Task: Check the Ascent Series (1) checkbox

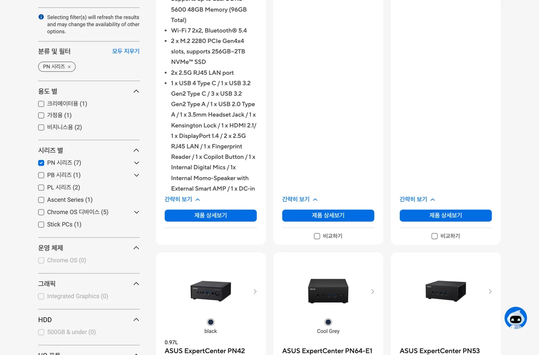Action: point(41,200)
